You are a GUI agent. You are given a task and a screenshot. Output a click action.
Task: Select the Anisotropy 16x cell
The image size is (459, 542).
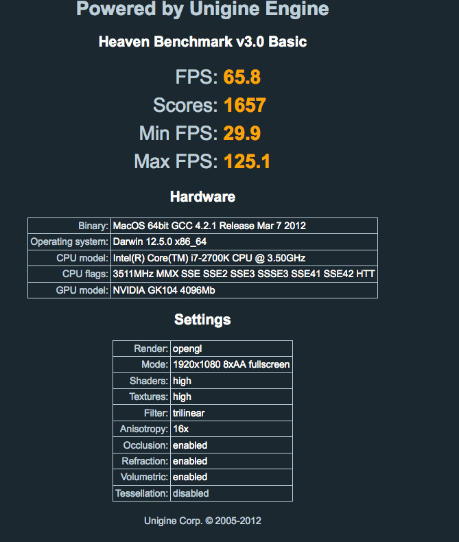coord(232,429)
